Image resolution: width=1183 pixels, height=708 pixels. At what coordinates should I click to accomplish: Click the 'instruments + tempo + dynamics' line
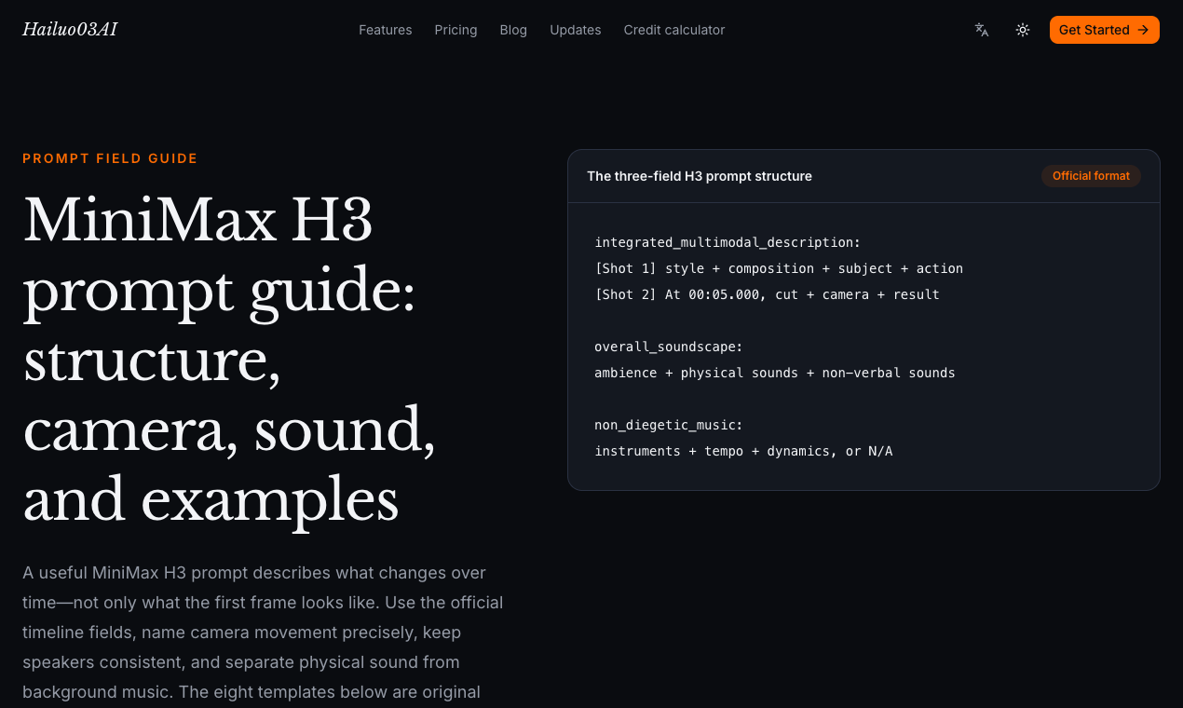click(743, 451)
